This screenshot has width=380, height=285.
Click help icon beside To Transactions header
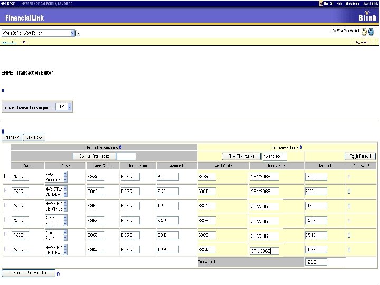click(x=301, y=147)
